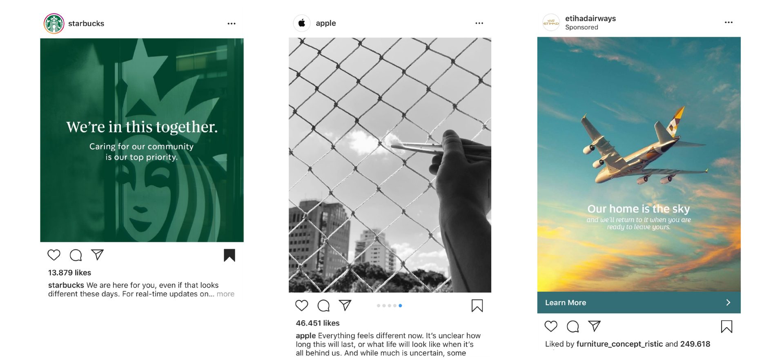Open comment bubble on apple post
The image size is (784, 364).
click(323, 305)
